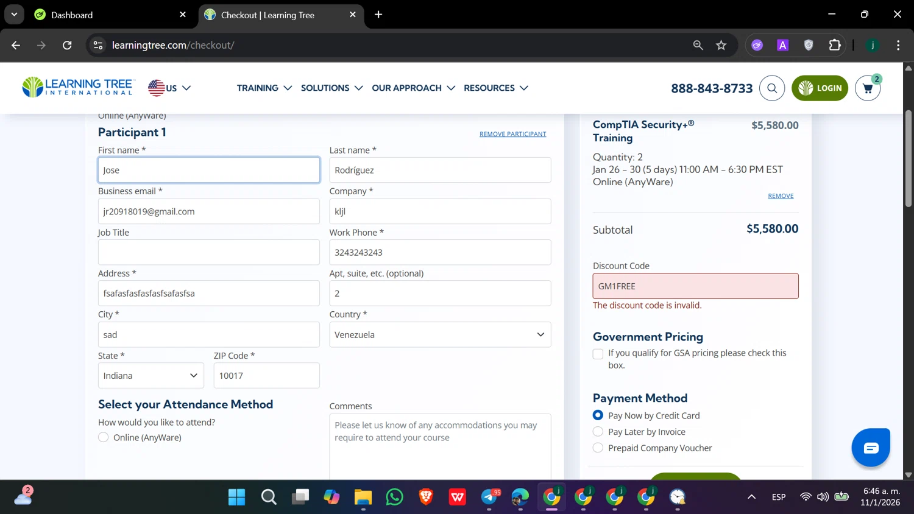Click the shield extension icon

point(809,45)
